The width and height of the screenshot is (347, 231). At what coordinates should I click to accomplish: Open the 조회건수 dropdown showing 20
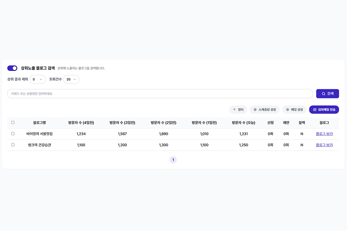[71, 79]
